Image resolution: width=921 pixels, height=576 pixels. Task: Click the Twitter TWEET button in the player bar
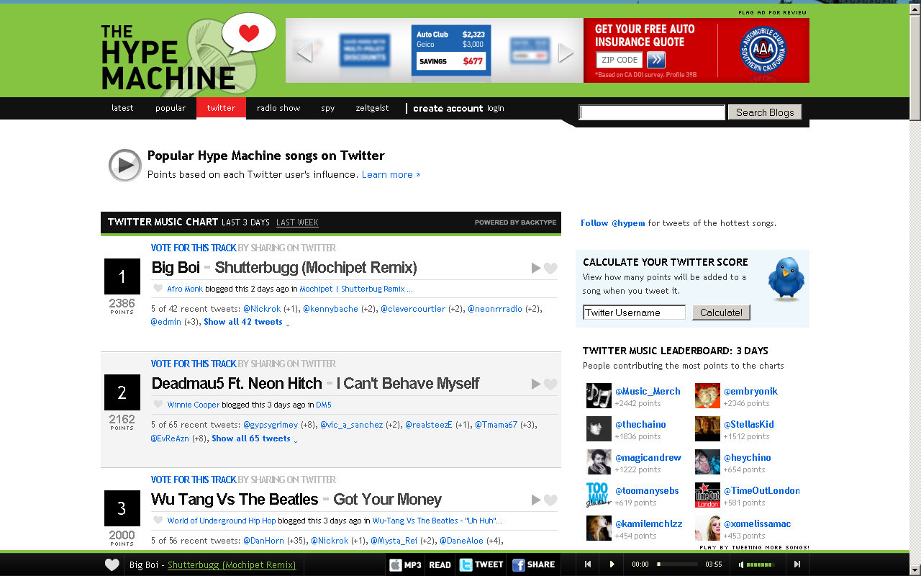tap(481, 564)
